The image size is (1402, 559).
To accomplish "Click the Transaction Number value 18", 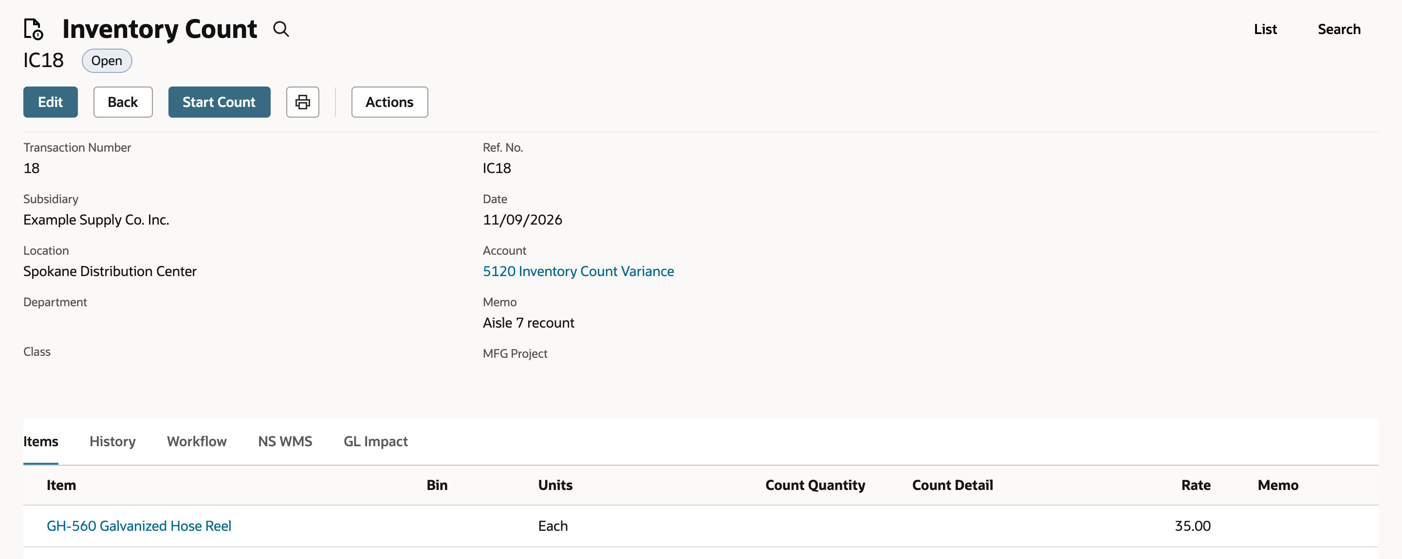I will (x=32, y=168).
